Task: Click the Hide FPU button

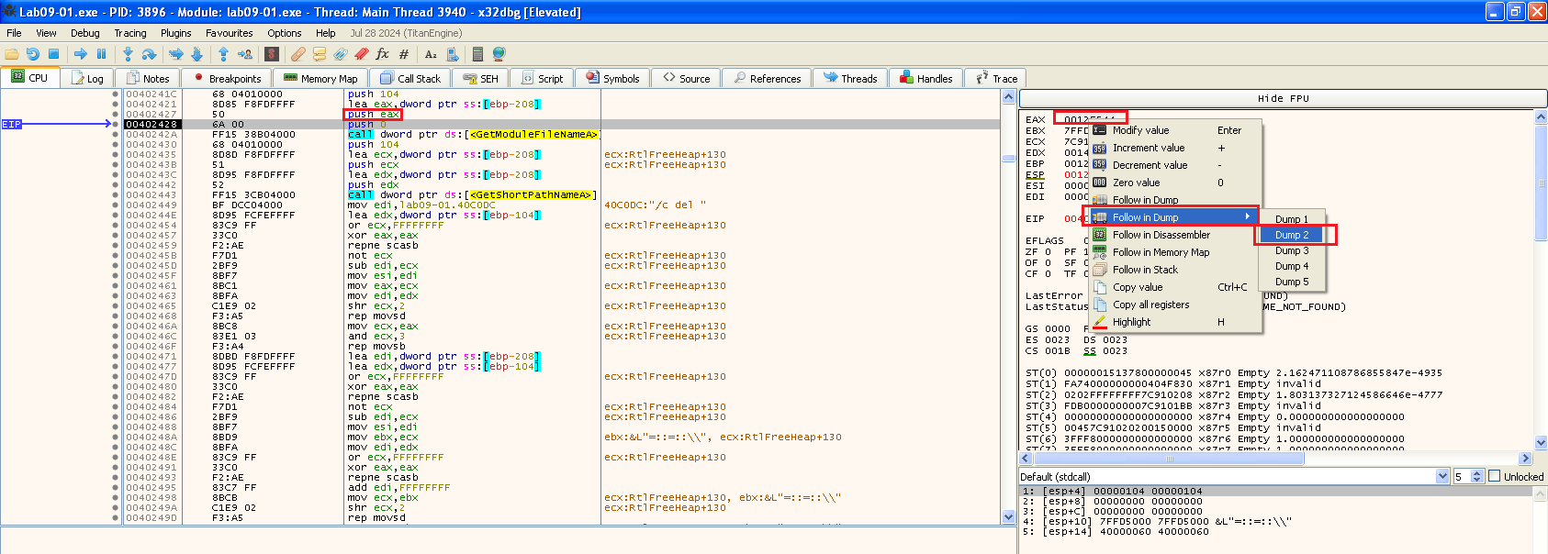Action: (1283, 98)
